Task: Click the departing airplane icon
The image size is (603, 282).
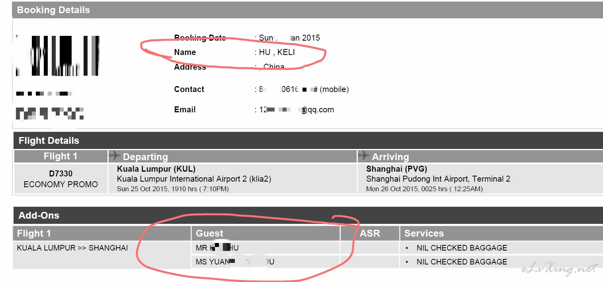Action: coord(115,155)
